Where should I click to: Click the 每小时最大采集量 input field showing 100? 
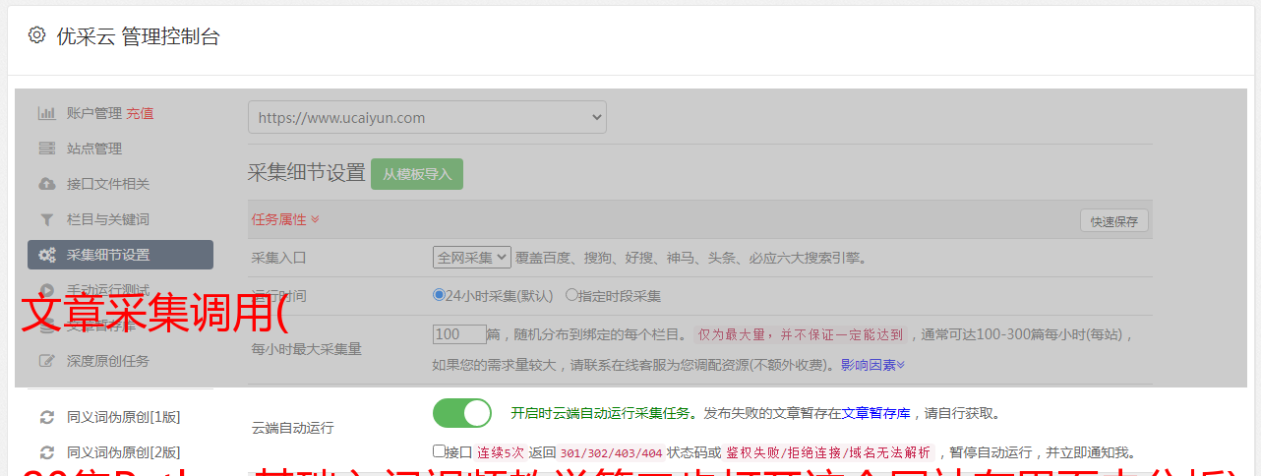pos(460,334)
